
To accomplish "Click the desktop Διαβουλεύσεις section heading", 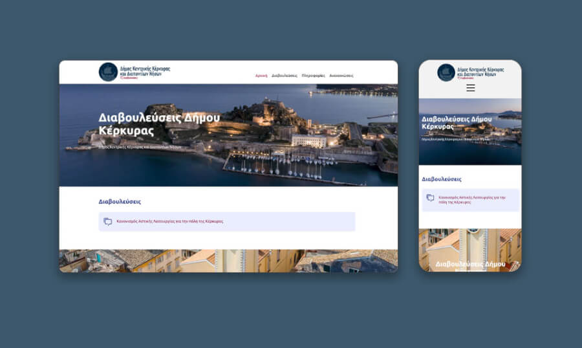I will [120, 202].
